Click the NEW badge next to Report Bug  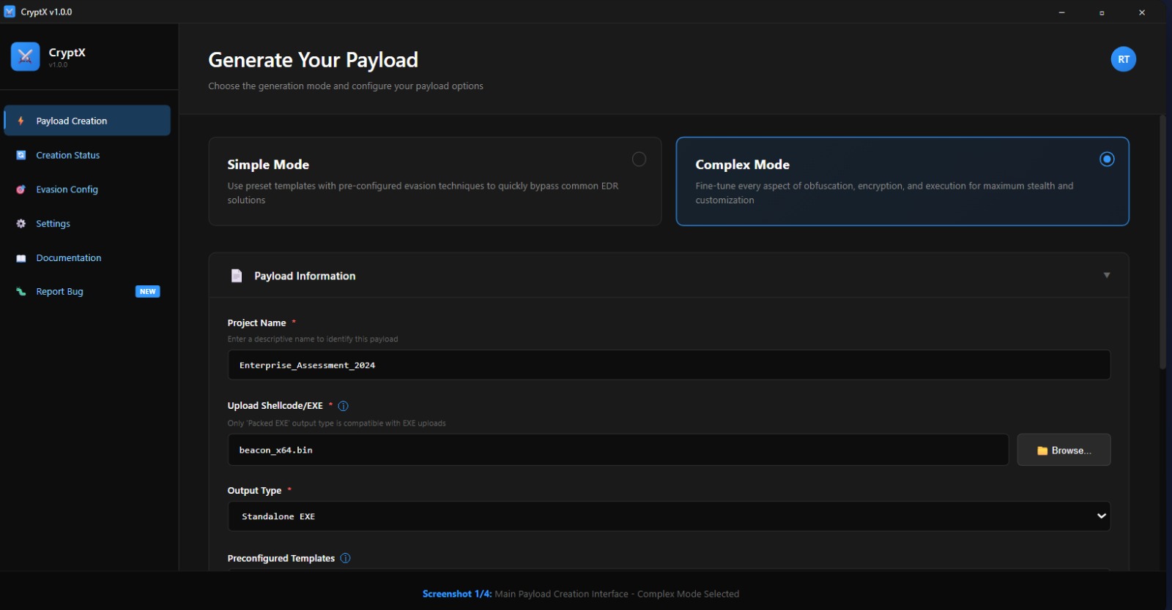(147, 292)
